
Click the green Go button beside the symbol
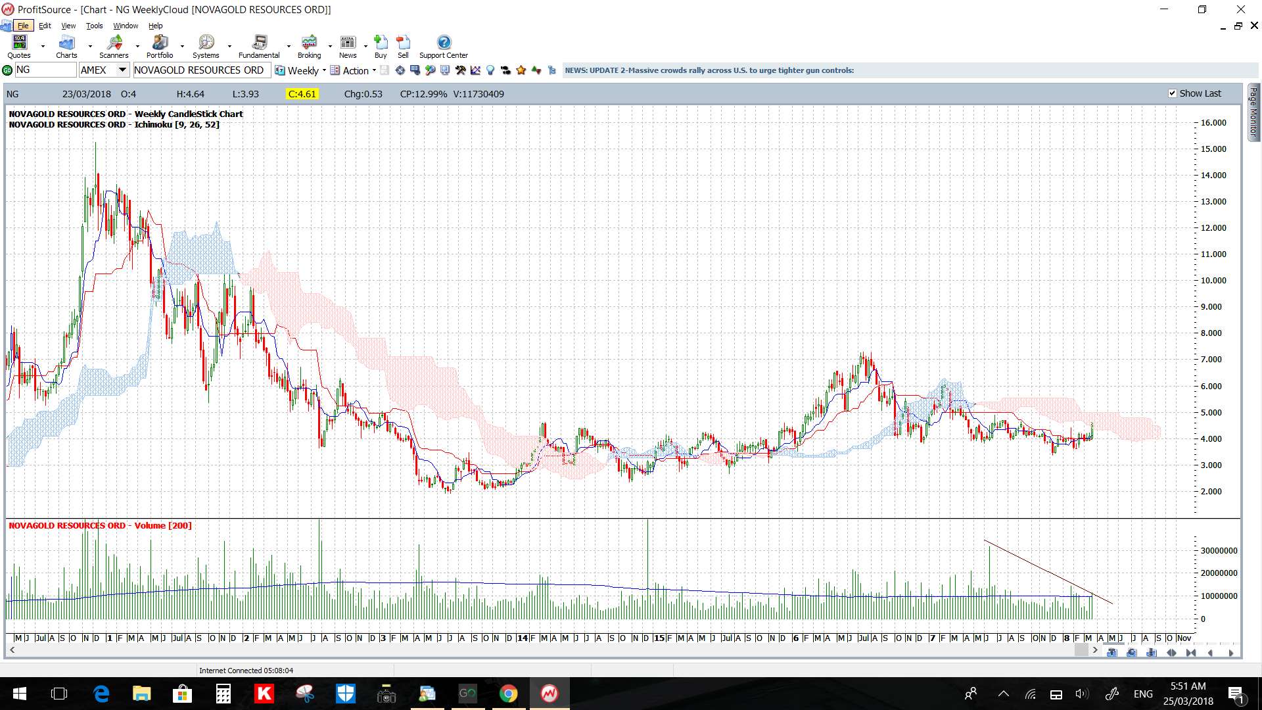[x=7, y=70]
